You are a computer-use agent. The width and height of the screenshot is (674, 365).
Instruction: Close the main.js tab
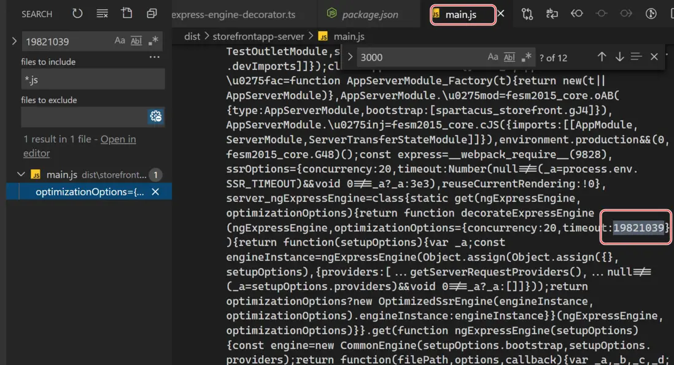(x=501, y=13)
